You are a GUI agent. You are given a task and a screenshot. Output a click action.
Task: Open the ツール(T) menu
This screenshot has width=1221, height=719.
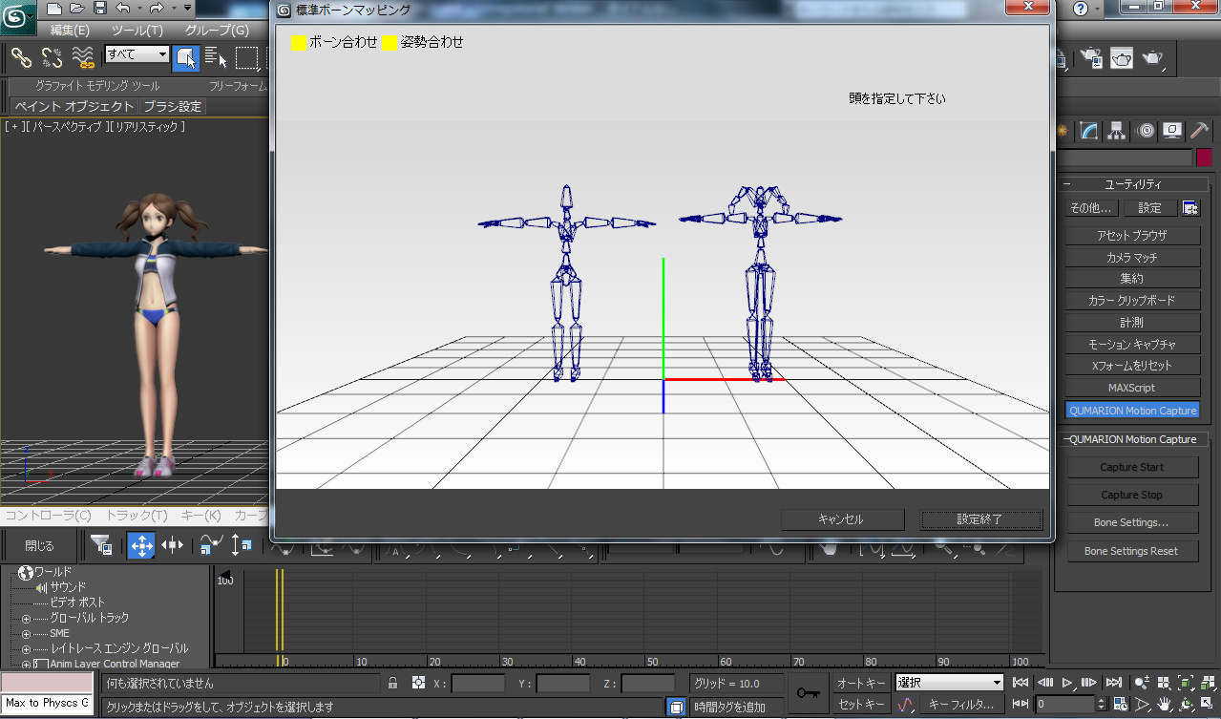[x=137, y=29]
